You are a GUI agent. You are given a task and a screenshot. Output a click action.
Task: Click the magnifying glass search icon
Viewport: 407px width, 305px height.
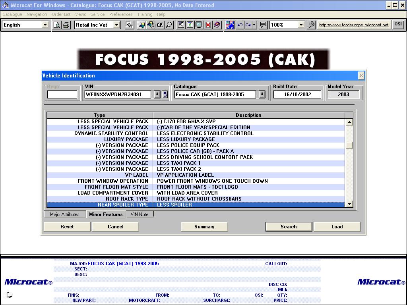click(x=169, y=25)
